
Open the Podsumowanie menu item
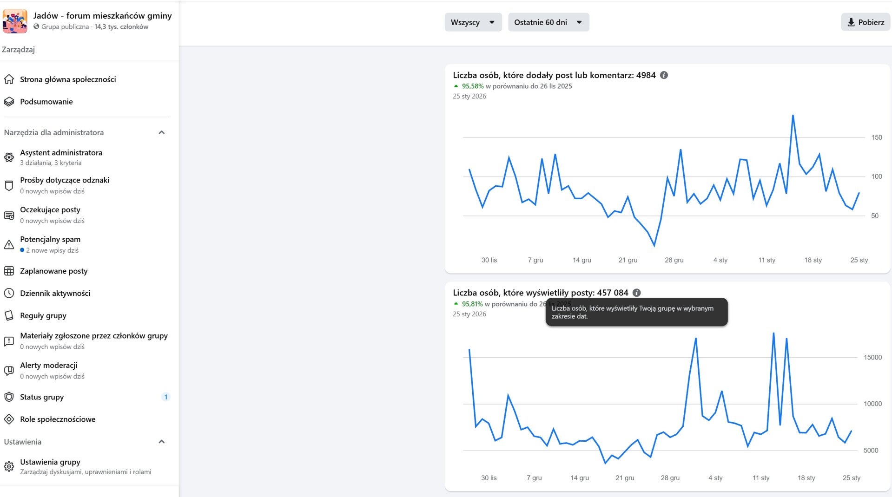pyautogui.click(x=46, y=102)
